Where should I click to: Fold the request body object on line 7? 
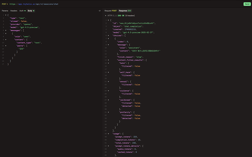pos(6,34)
